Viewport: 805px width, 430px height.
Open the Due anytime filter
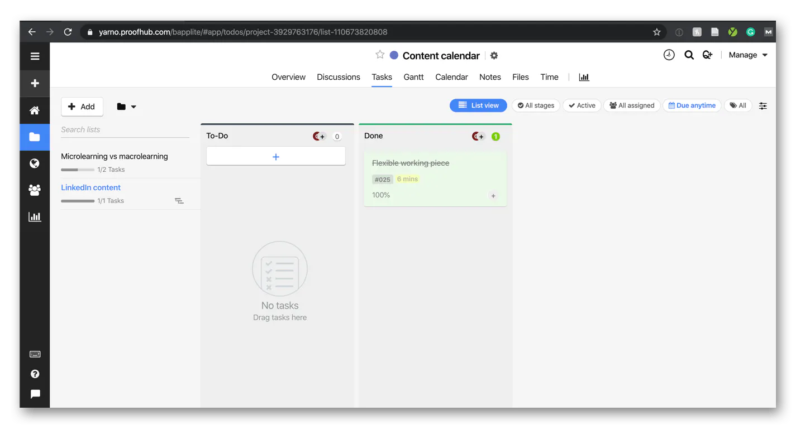[x=692, y=105]
